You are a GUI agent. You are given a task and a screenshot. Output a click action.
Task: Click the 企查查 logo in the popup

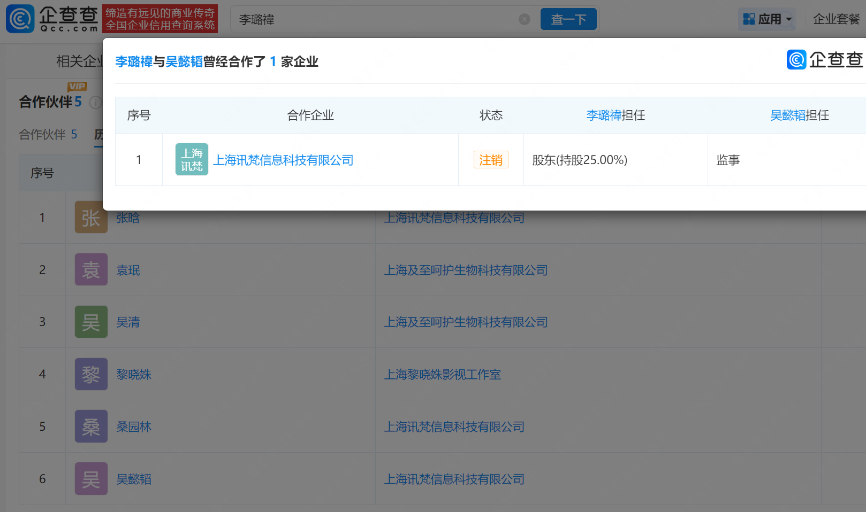825,60
